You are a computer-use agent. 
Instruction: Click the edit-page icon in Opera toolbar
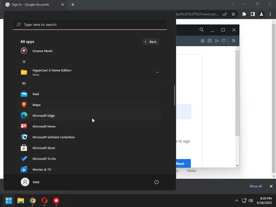click(x=203, y=41)
